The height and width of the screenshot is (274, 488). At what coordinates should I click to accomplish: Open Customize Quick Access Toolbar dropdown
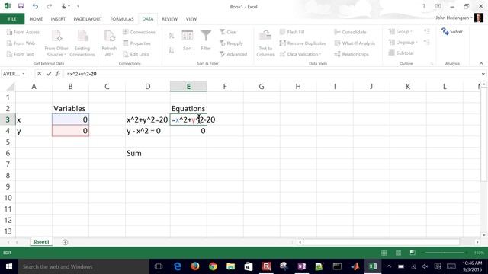click(x=78, y=6)
